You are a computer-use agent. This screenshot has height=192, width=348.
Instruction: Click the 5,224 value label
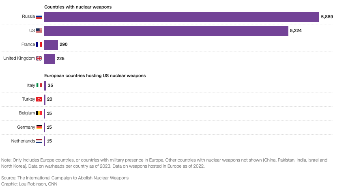tap(296, 31)
